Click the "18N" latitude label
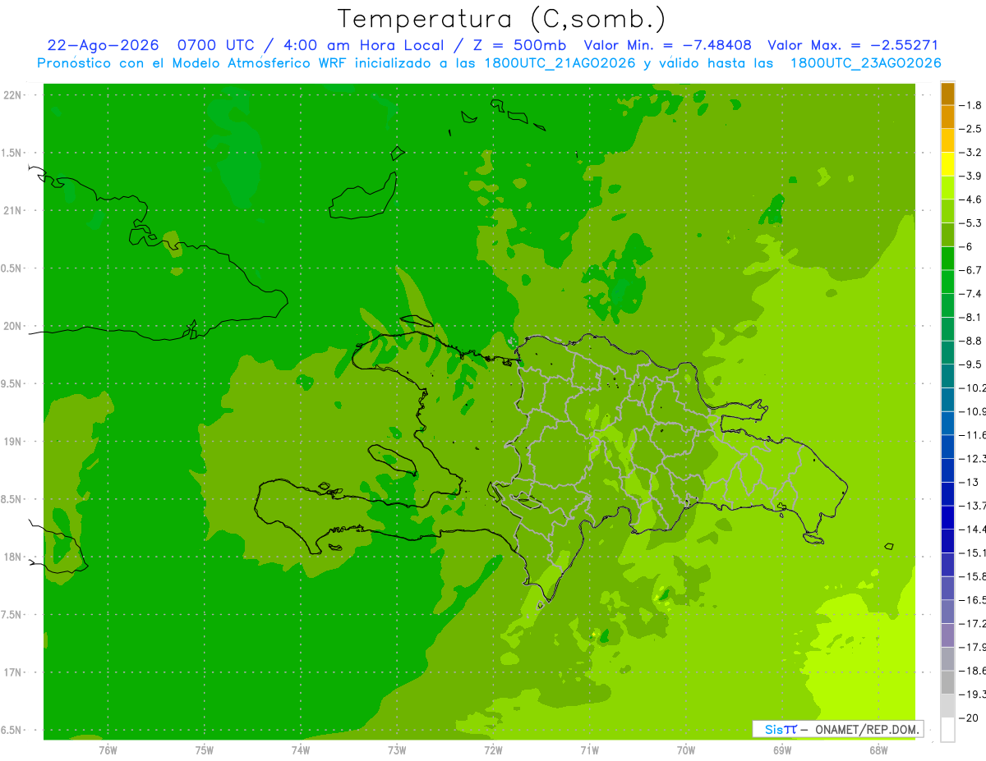This screenshot has width=986, height=761. coord(12,557)
